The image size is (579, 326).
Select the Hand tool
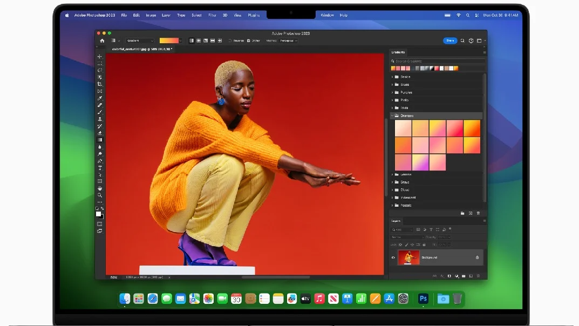tap(100, 188)
